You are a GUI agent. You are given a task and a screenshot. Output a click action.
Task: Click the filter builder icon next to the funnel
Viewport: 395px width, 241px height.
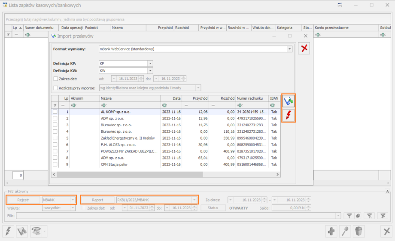pos(358,216)
